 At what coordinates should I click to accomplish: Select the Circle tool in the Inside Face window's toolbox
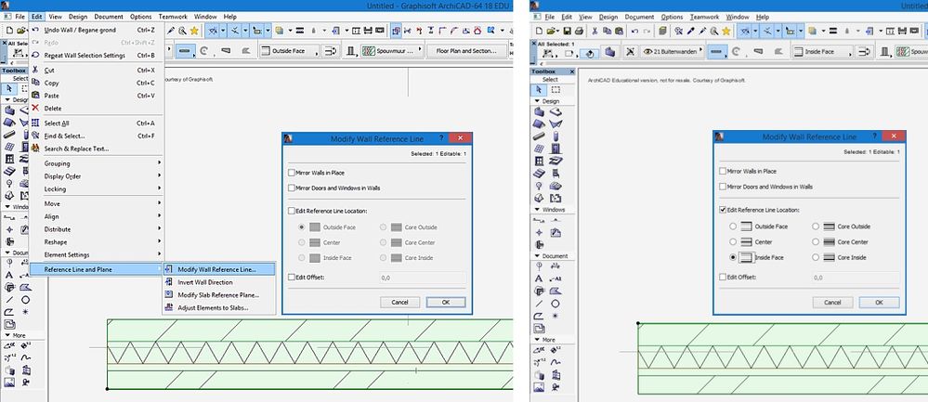(555, 303)
